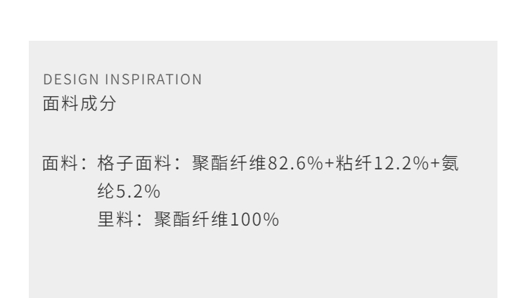
Task: Click the 纶 character on the wrapped line
Action: coord(106,190)
